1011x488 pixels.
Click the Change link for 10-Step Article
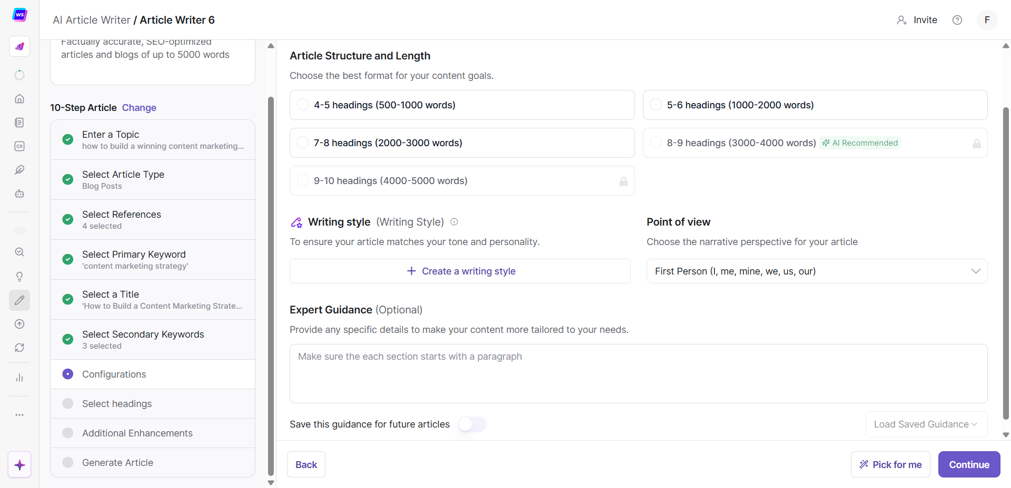pyautogui.click(x=139, y=108)
